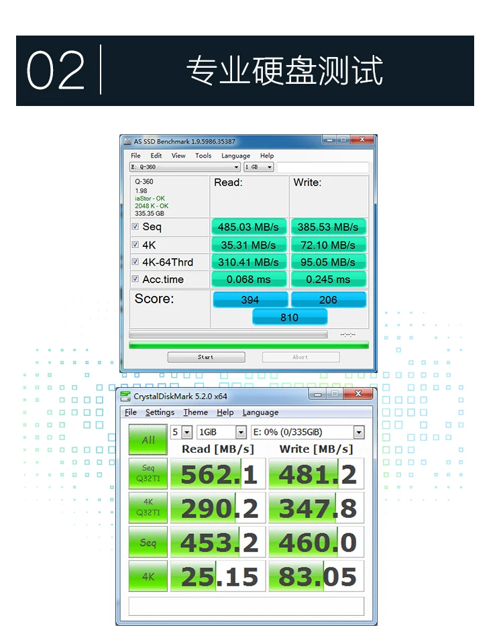Open the E: Q-360 drive dropdown
The image size is (503, 644).
(x=185, y=167)
